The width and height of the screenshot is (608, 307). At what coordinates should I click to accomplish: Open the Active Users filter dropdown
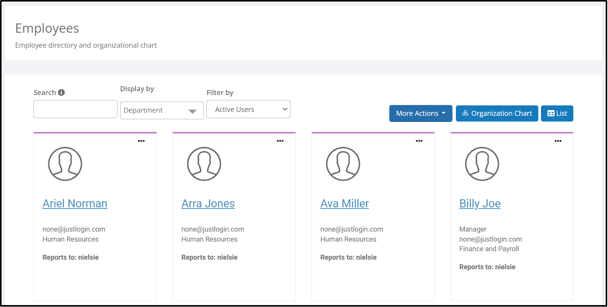(248, 109)
